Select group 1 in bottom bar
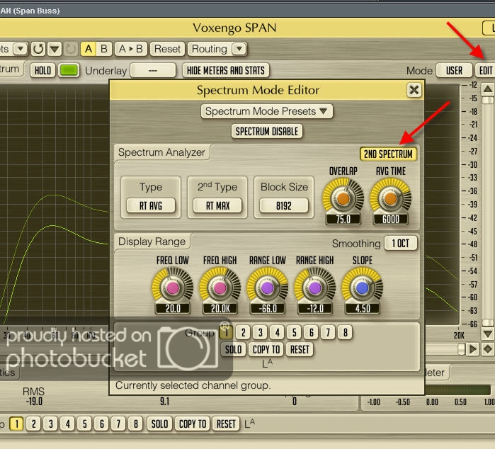The image size is (495, 449). [16, 424]
